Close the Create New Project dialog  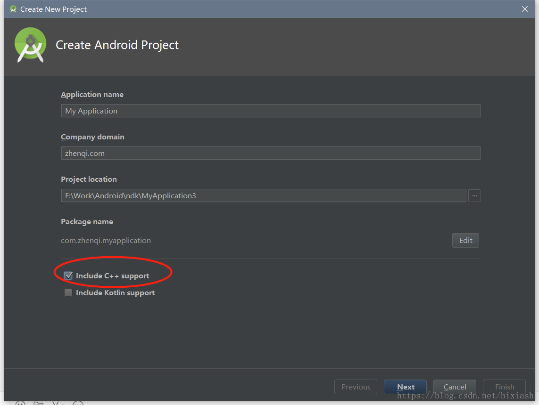tap(524, 9)
